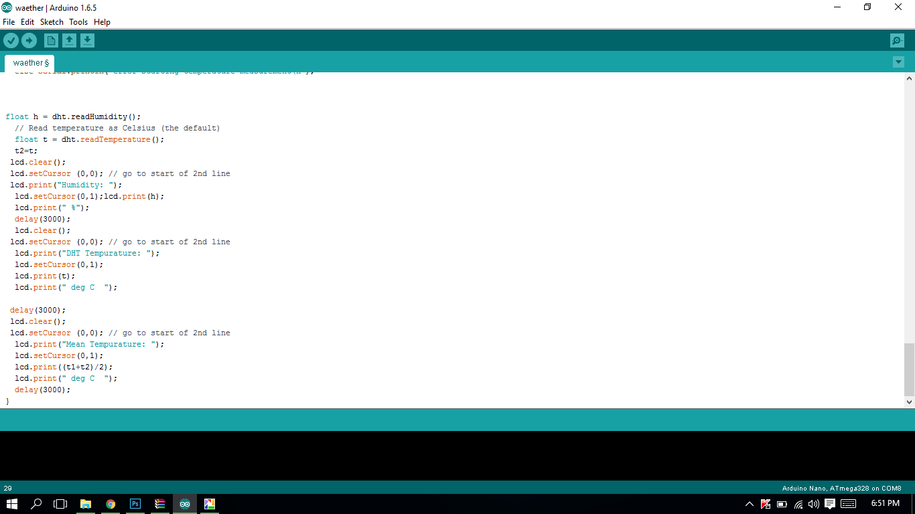This screenshot has width=915, height=514.
Task: Open the Edit menu
Action: pos(27,22)
